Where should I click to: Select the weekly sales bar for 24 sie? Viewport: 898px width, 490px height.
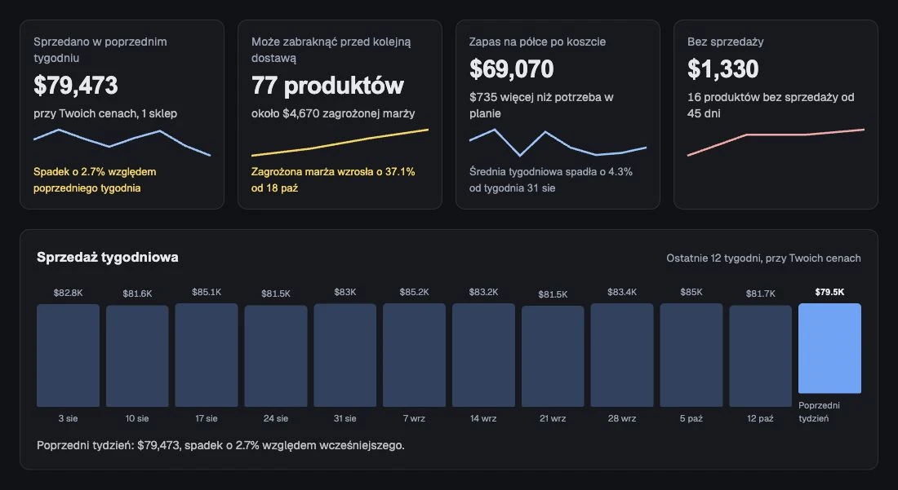pos(276,356)
